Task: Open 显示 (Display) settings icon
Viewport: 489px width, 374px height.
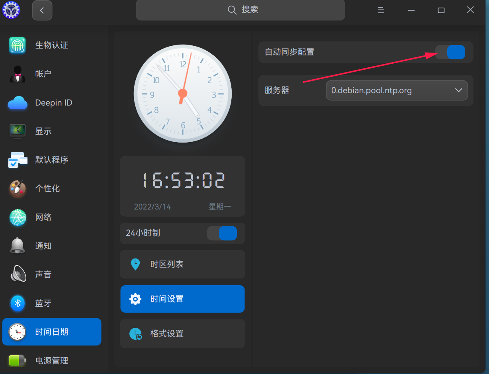Action: pos(17,131)
